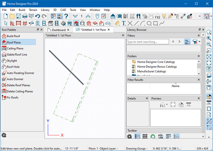Select the Skylight tool in Tool Palette
The height and width of the screenshot is (151, 213).
click(12, 61)
